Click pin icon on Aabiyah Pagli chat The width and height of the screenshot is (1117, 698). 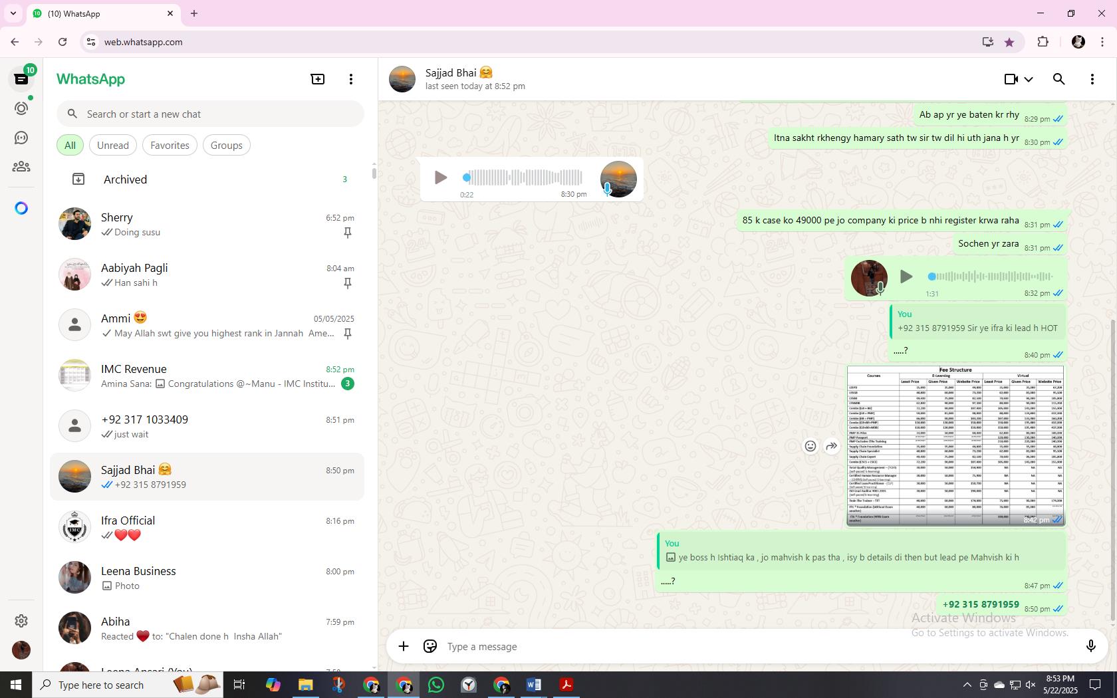(x=347, y=283)
